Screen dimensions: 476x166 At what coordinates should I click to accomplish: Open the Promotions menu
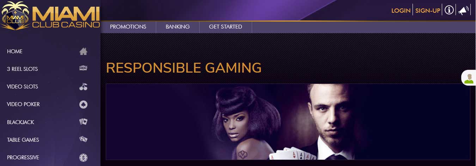point(128,27)
